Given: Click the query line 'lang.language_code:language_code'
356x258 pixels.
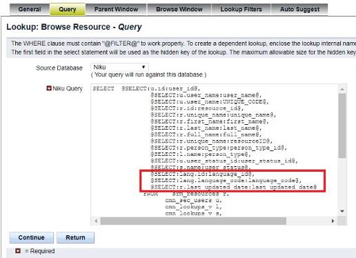Looking at the screenshot, I should tap(226, 181).
